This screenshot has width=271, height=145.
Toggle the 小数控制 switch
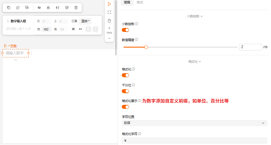pyautogui.click(x=126, y=30)
